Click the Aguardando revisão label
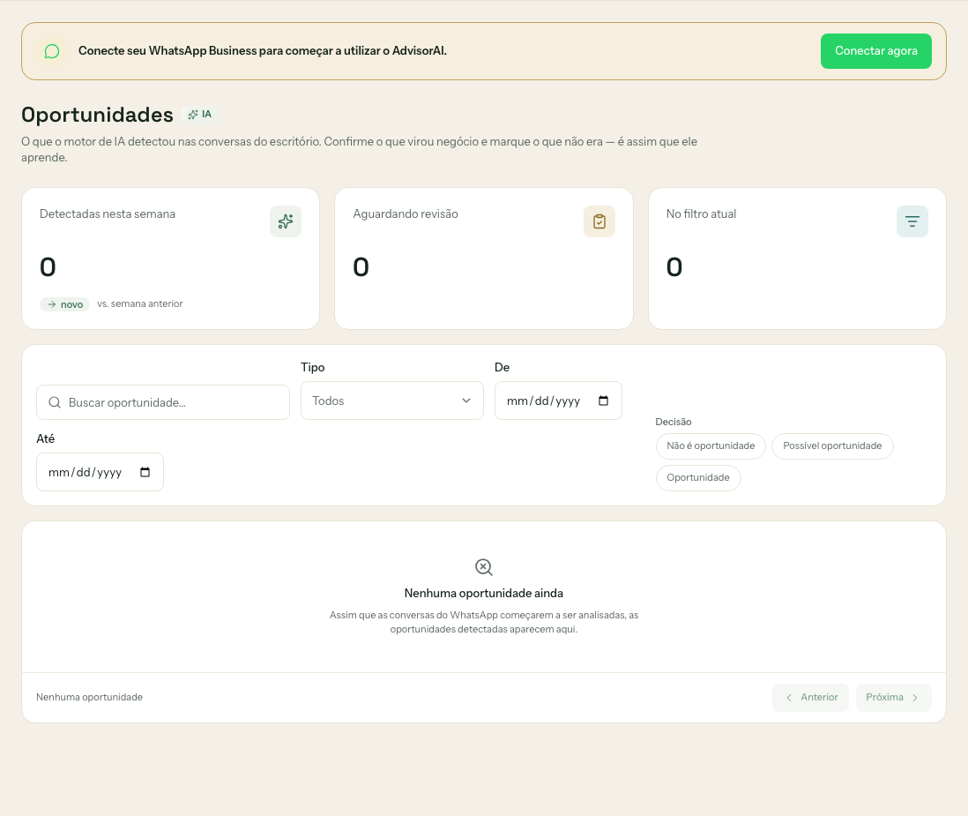This screenshot has height=816, width=968. click(406, 213)
